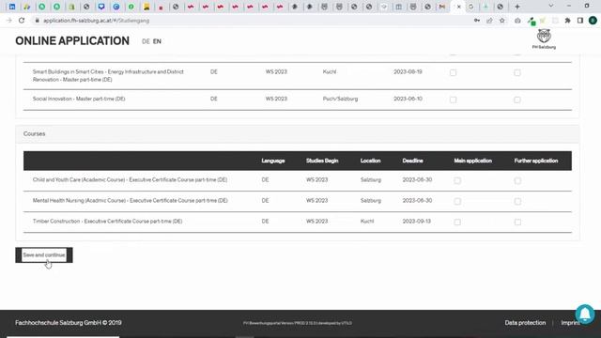Screen dimensions: 601x338
Task: Select the Social Innovation Master program name
Action: click(79, 99)
